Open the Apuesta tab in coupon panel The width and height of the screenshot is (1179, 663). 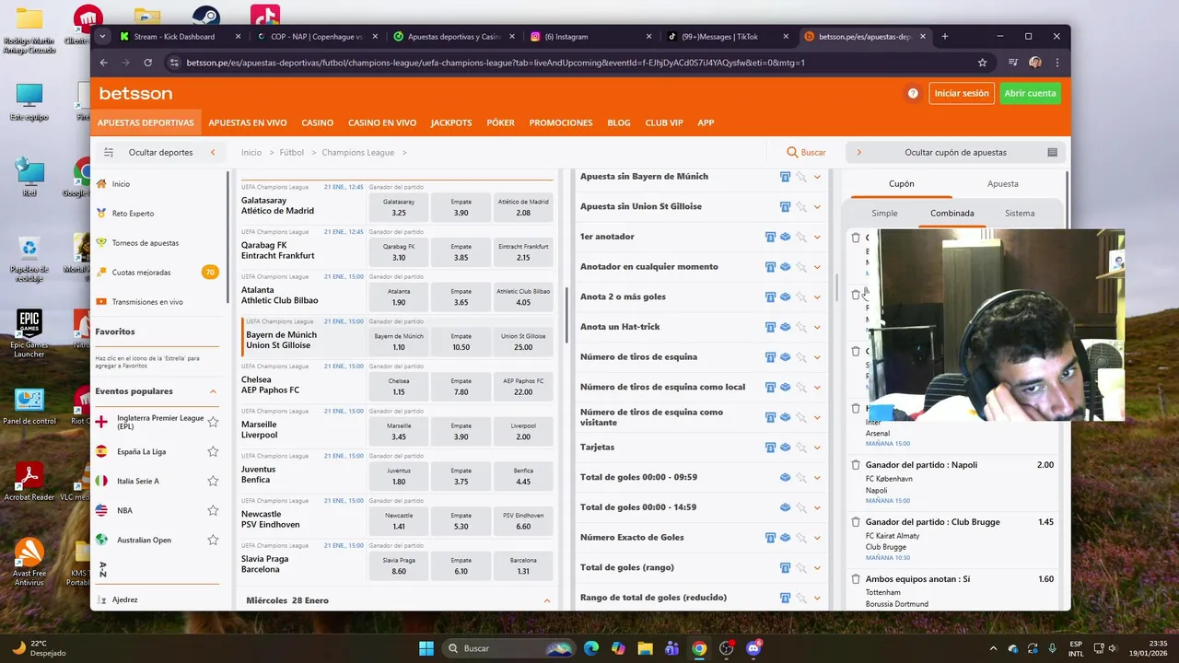tap(1003, 183)
